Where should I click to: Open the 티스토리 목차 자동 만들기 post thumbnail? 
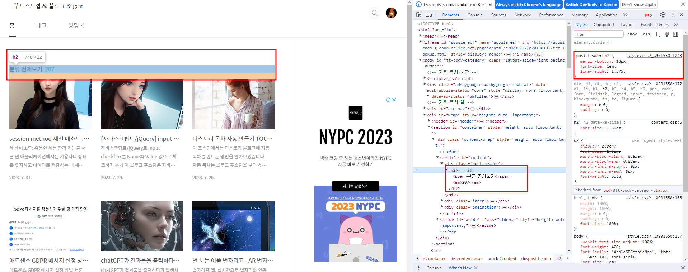point(234,105)
